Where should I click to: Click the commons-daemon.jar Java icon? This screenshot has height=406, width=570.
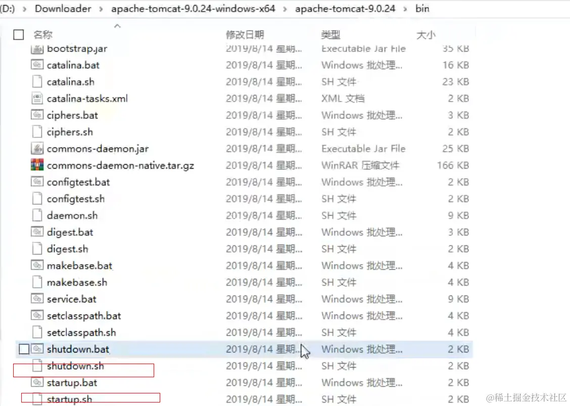(x=37, y=148)
